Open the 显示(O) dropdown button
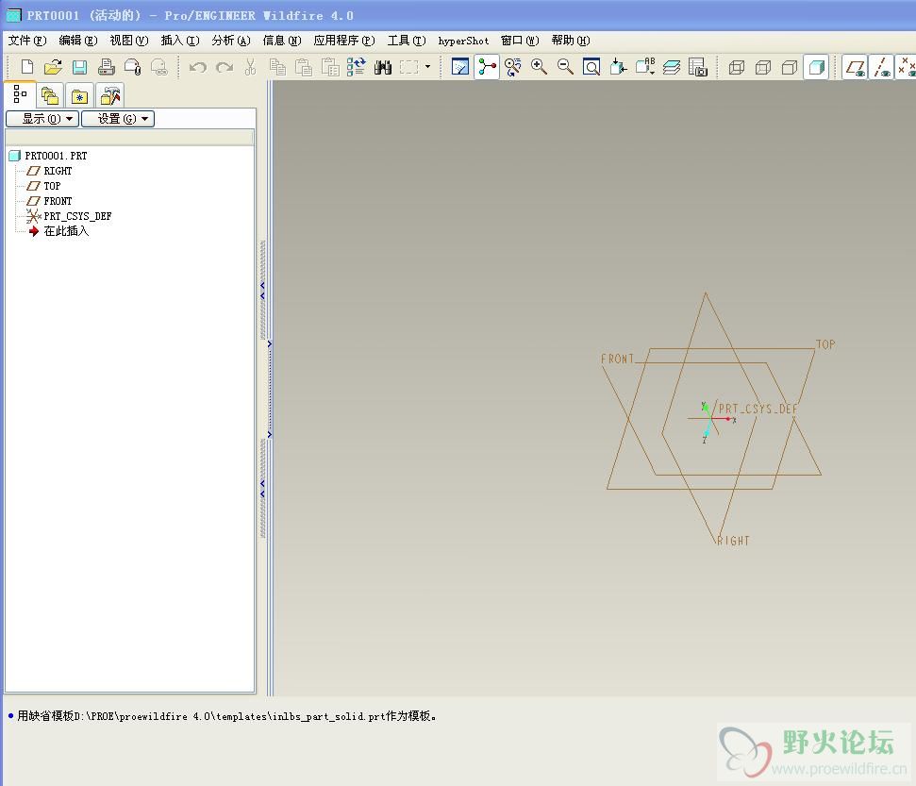This screenshot has height=786, width=916. 42,119
